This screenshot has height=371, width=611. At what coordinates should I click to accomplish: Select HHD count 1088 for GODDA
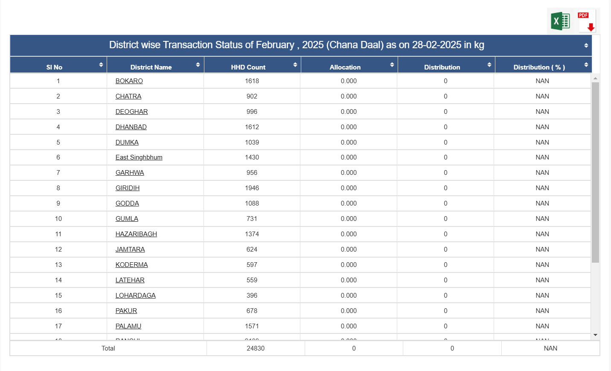point(252,203)
